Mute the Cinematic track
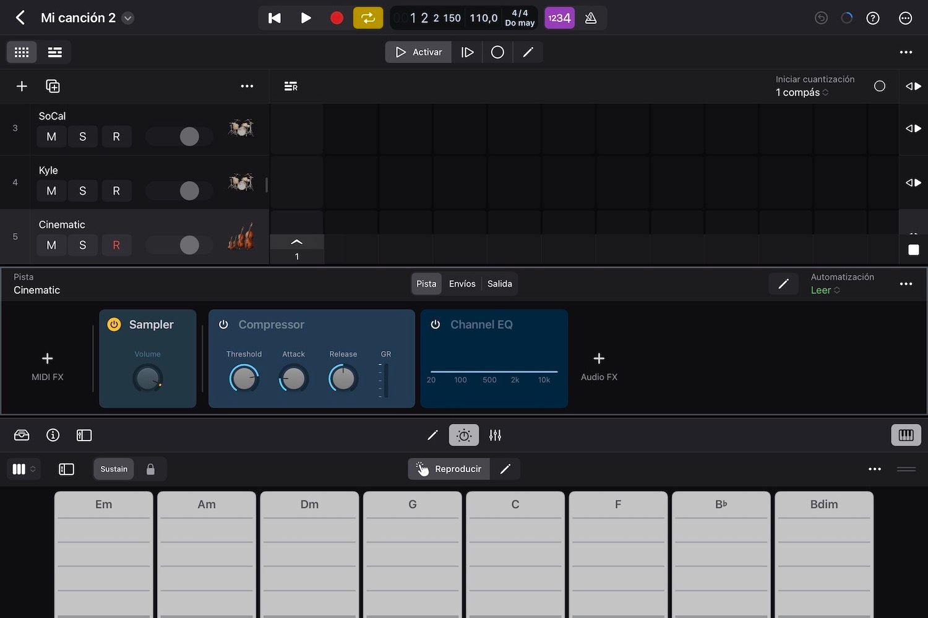The image size is (928, 618). [51, 245]
